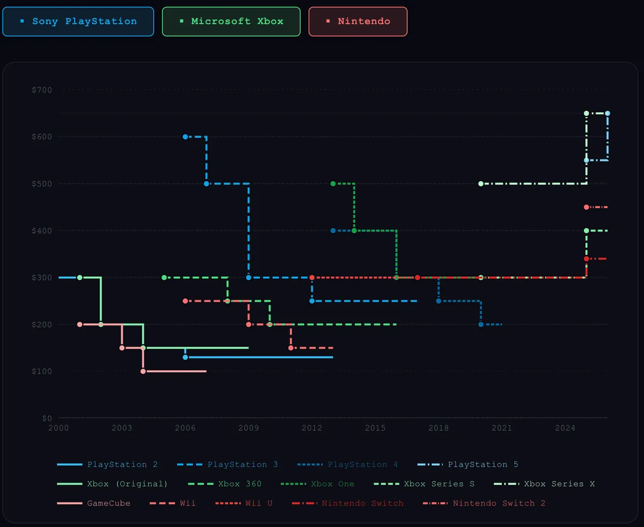The height and width of the screenshot is (527, 644).
Task: Toggle PlayStation 5 in the legend
Action: [x=468, y=464]
